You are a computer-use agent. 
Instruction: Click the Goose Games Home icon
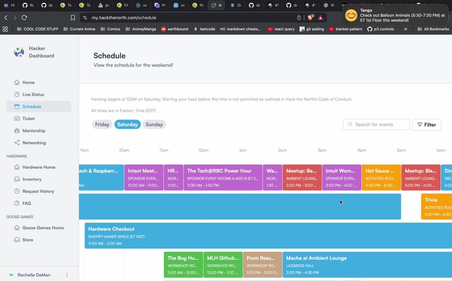click(x=17, y=228)
